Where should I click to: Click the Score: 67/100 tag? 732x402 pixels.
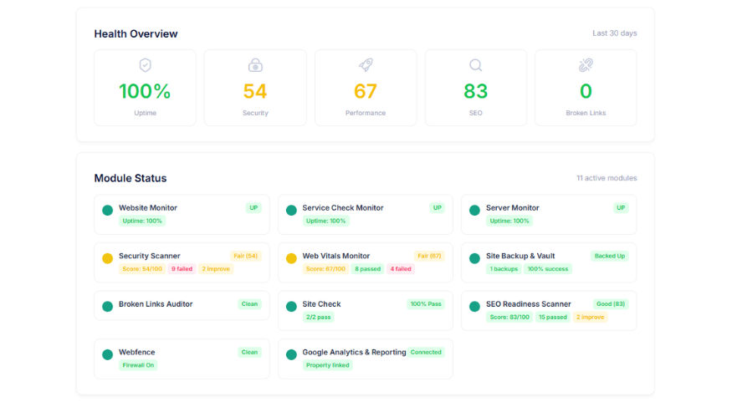click(x=326, y=269)
